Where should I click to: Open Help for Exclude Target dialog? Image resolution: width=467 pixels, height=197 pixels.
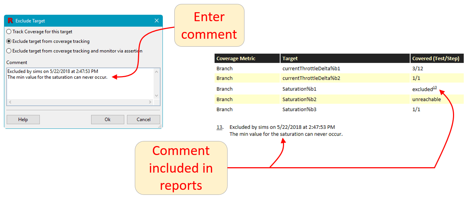(x=23, y=119)
